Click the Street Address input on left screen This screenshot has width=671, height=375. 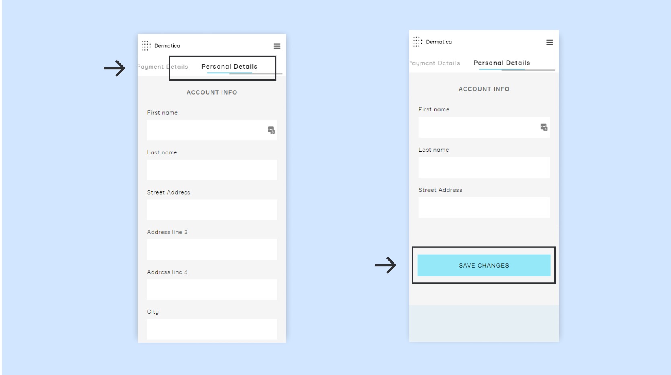point(212,210)
